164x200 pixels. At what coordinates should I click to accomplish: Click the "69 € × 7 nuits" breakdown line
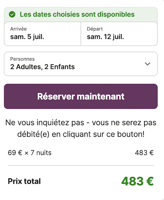click(29, 153)
